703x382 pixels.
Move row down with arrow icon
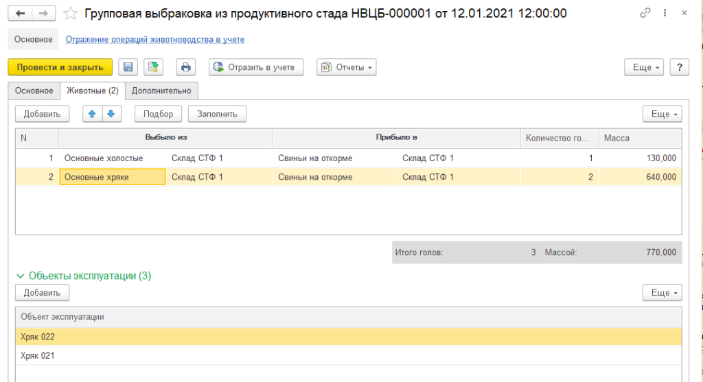click(x=110, y=114)
